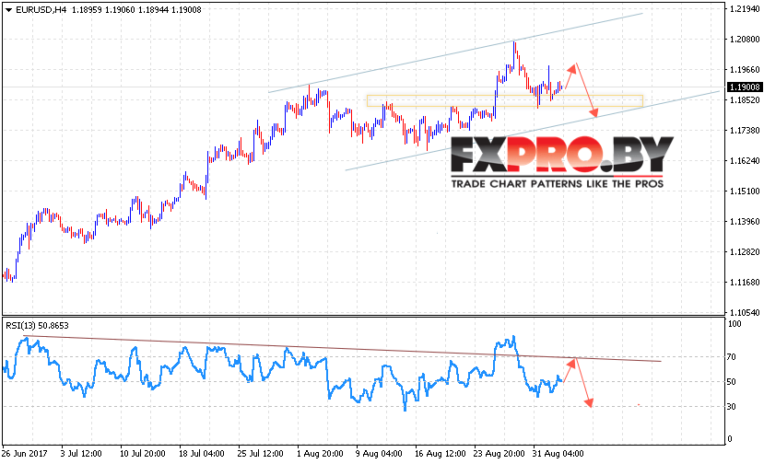Screen dimensions: 764x464
Task: Click the RSI scale value 100
Action: pos(735,324)
